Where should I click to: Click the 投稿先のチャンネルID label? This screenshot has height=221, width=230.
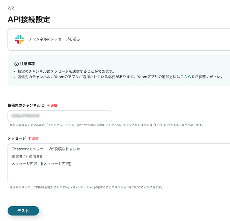click(26, 105)
